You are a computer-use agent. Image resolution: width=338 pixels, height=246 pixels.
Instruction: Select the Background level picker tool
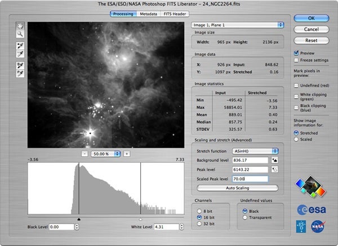[x=20, y=65]
